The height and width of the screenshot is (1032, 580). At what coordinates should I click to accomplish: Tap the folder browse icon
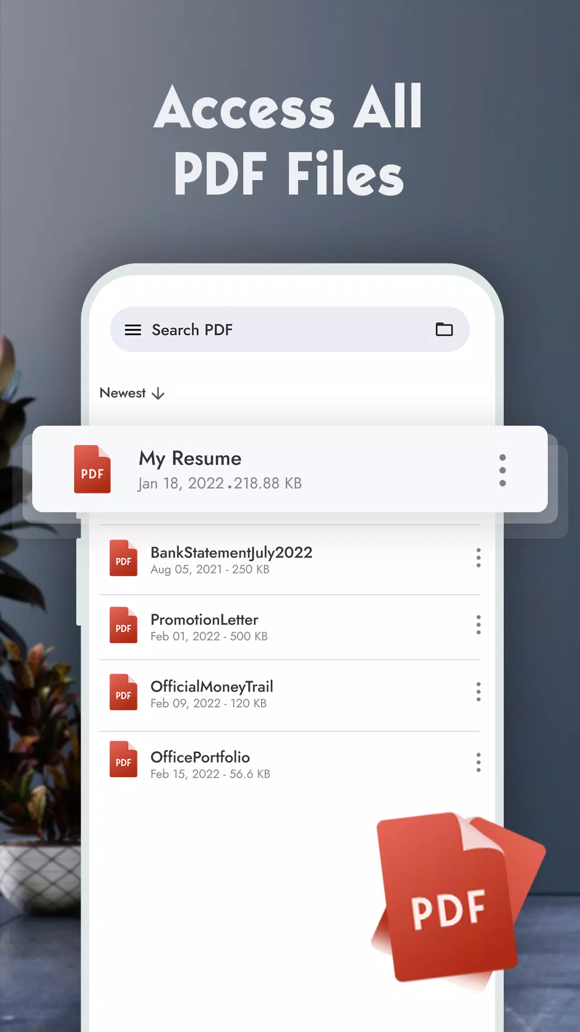click(x=444, y=329)
